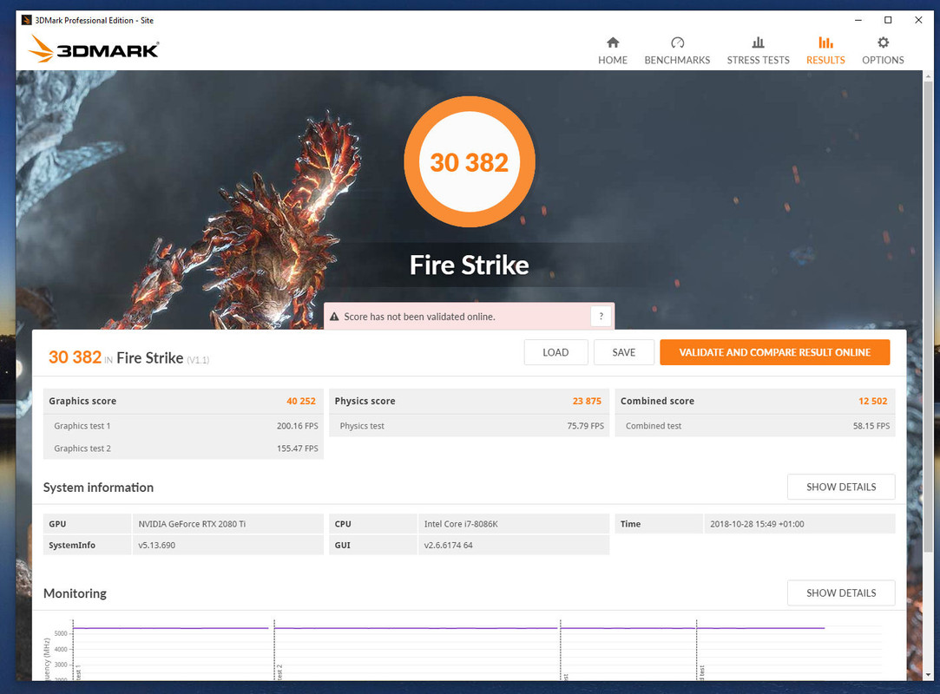Select the Results bar chart icon
Viewport: 940px width, 694px height.
pyautogui.click(x=825, y=43)
